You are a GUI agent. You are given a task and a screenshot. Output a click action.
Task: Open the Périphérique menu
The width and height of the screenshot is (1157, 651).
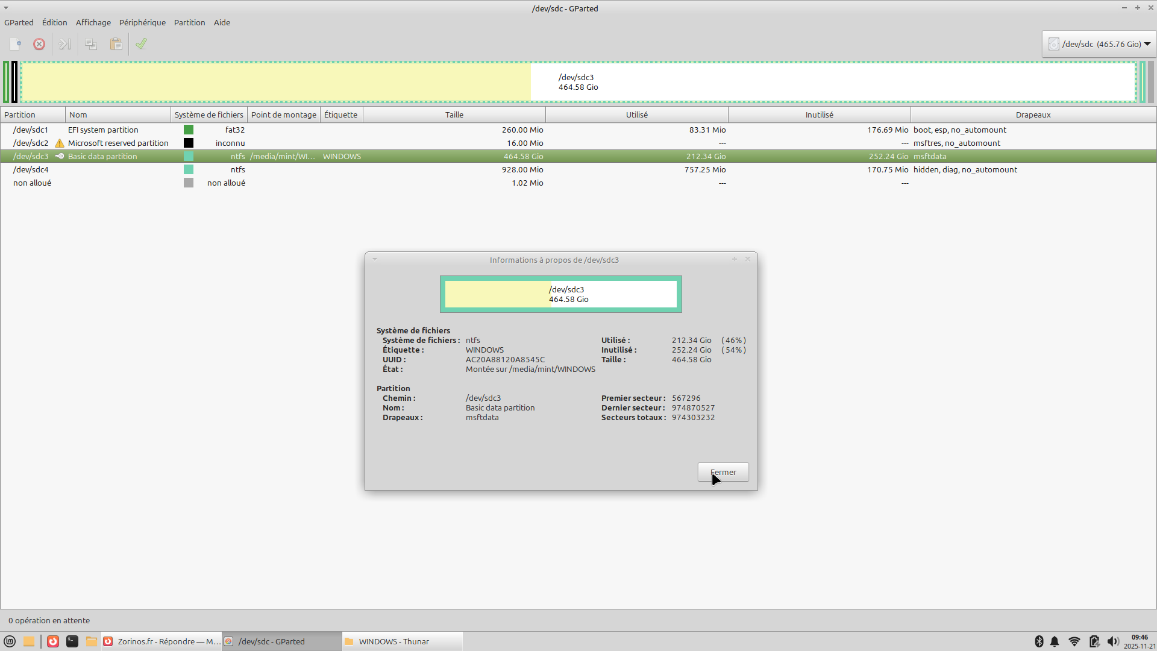point(142,22)
